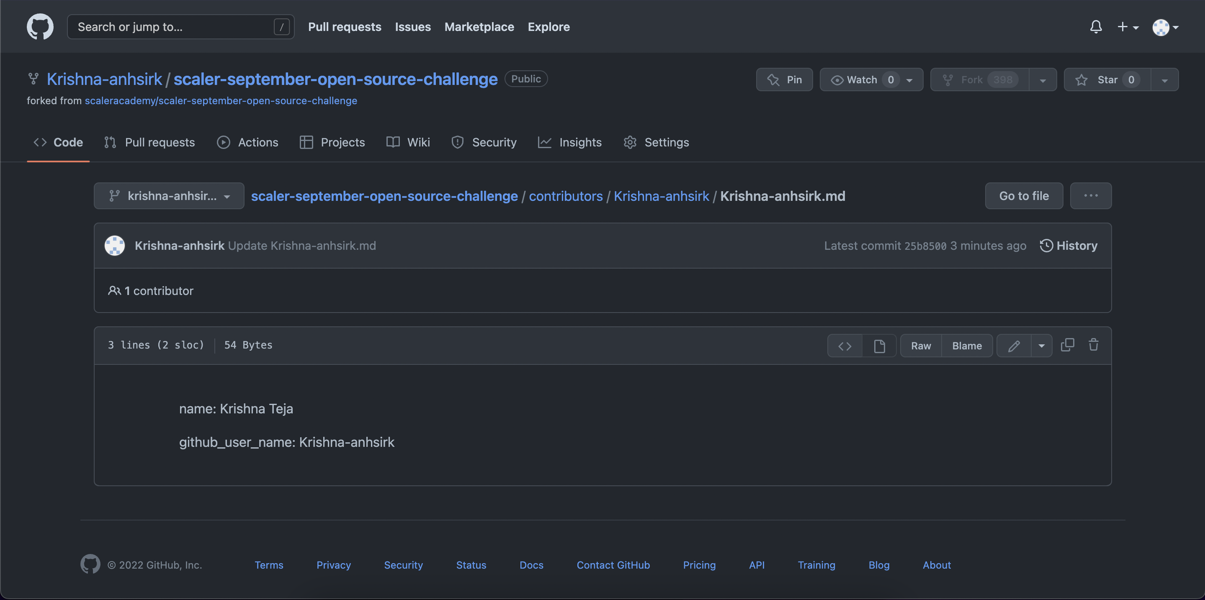The height and width of the screenshot is (600, 1205).
Task: Click the Go to file button
Action: [1024, 196]
